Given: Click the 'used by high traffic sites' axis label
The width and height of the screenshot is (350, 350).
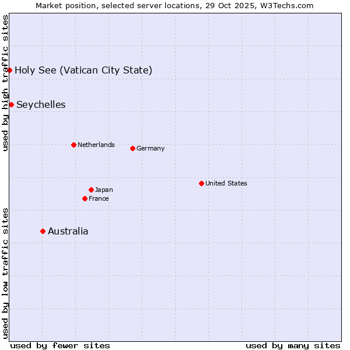Looking at the screenshot, I should [5, 83].
